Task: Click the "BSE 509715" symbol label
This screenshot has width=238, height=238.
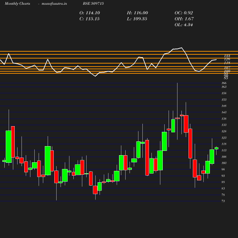Action: [93, 3]
